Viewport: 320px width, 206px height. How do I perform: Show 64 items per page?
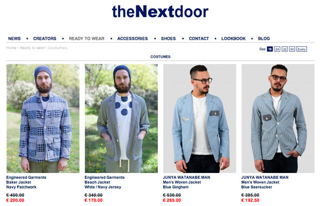tap(292, 49)
